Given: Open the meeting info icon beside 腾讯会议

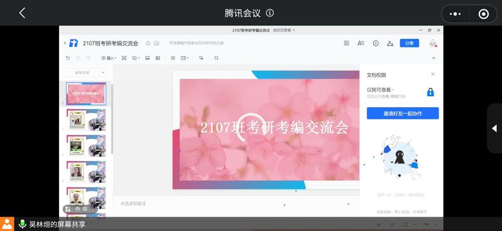Looking at the screenshot, I should (270, 13).
